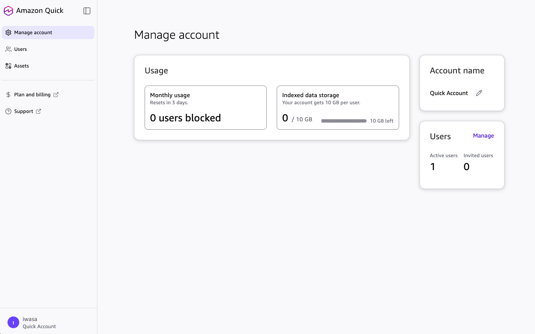The image size is (535, 334).
Task: Click the external link icon beside Plan and billing
Action: coord(56,95)
